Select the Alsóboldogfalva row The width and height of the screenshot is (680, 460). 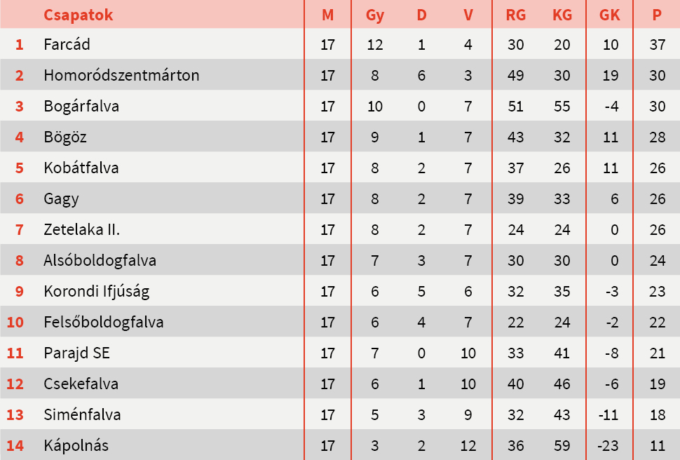click(x=100, y=261)
